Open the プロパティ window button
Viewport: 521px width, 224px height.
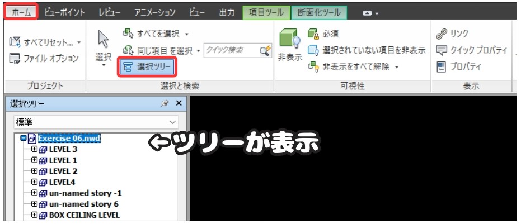click(459, 66)
